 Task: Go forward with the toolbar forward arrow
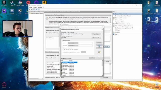[x=31, y=9]
